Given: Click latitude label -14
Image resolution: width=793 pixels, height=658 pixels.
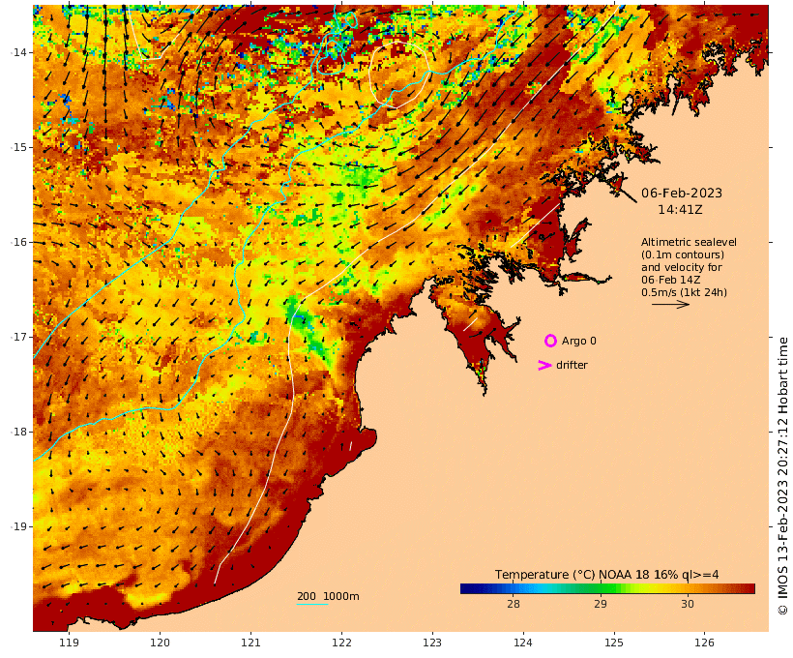Looking at the screenshot, I should click(x=19, y=52).
